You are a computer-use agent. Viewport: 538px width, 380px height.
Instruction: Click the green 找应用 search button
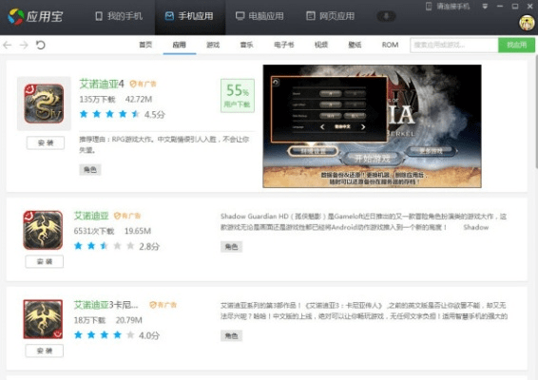[516, 45]
